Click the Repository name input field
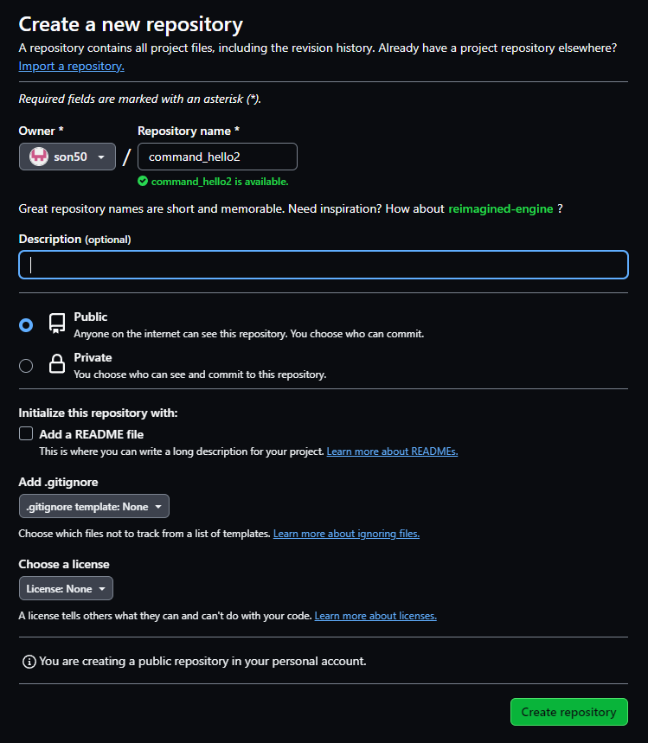Screen dimensions: 648x743 (x=217, y=157)
